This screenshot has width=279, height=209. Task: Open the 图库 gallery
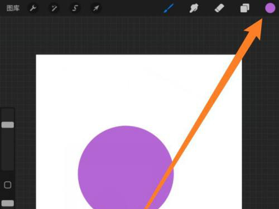point(13,8)
